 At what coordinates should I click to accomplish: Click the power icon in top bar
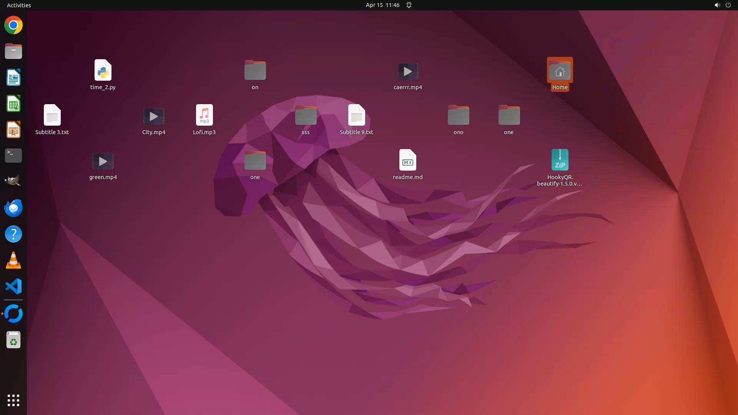728,5
